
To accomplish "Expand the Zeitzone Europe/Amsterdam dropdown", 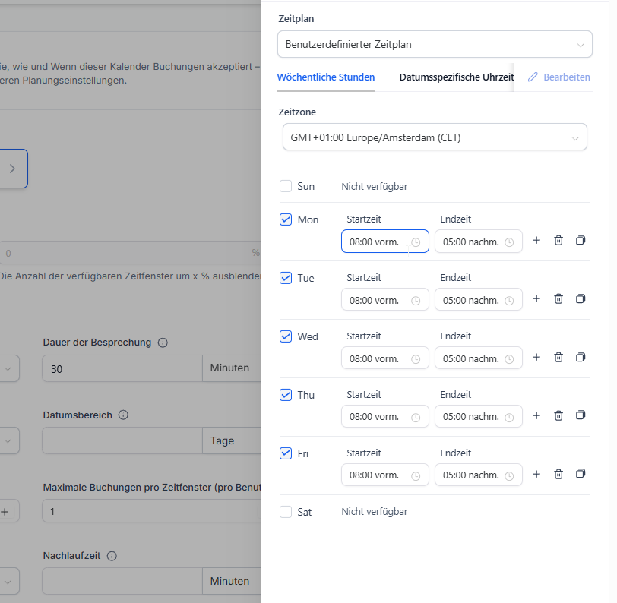I will coord(435,137).
